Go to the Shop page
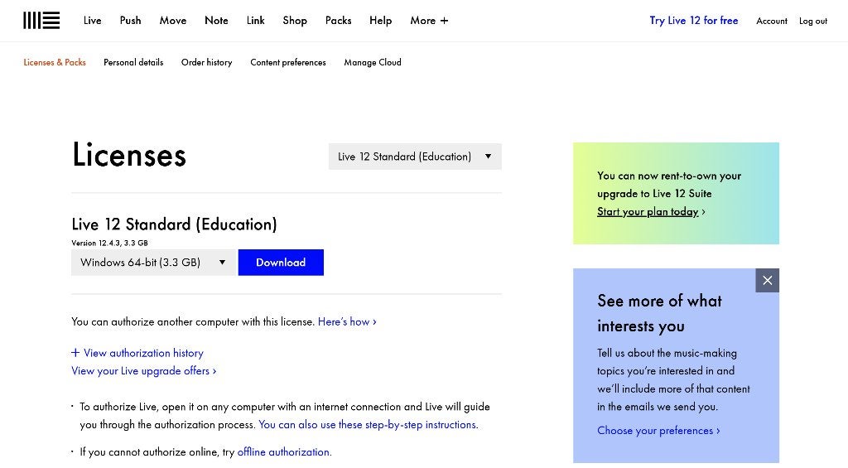The width and height of the screenshot is (848, 468). pos(295,21)
